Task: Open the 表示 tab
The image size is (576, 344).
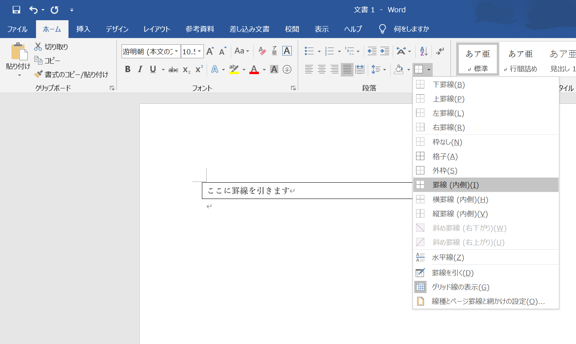Action: (x=322, y=29)
